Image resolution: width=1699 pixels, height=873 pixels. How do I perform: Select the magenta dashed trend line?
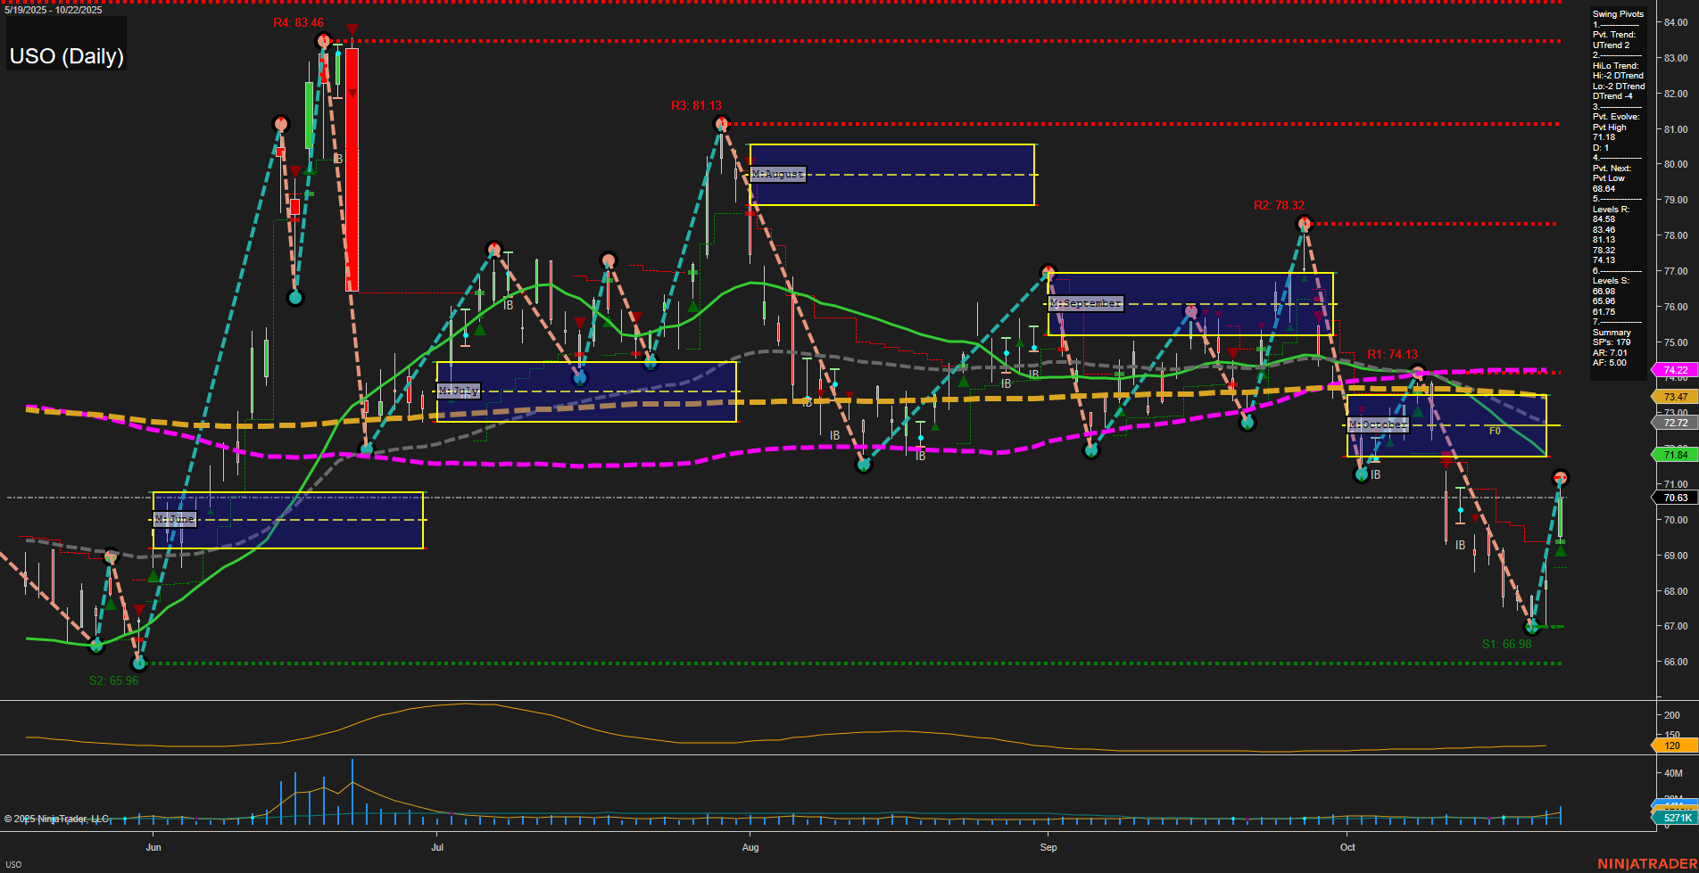pyautogui.click(x=625, y=465)
